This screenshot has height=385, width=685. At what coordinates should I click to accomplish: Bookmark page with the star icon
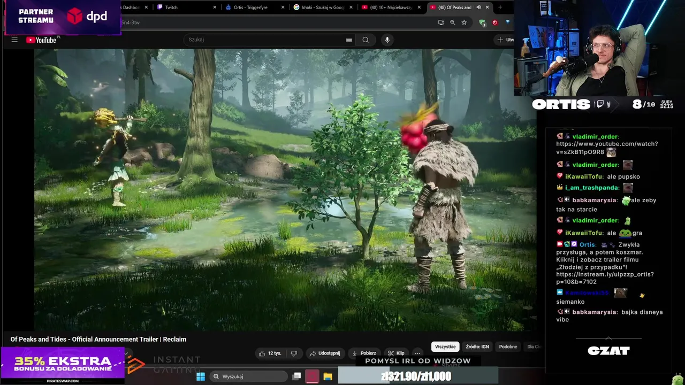464,22
